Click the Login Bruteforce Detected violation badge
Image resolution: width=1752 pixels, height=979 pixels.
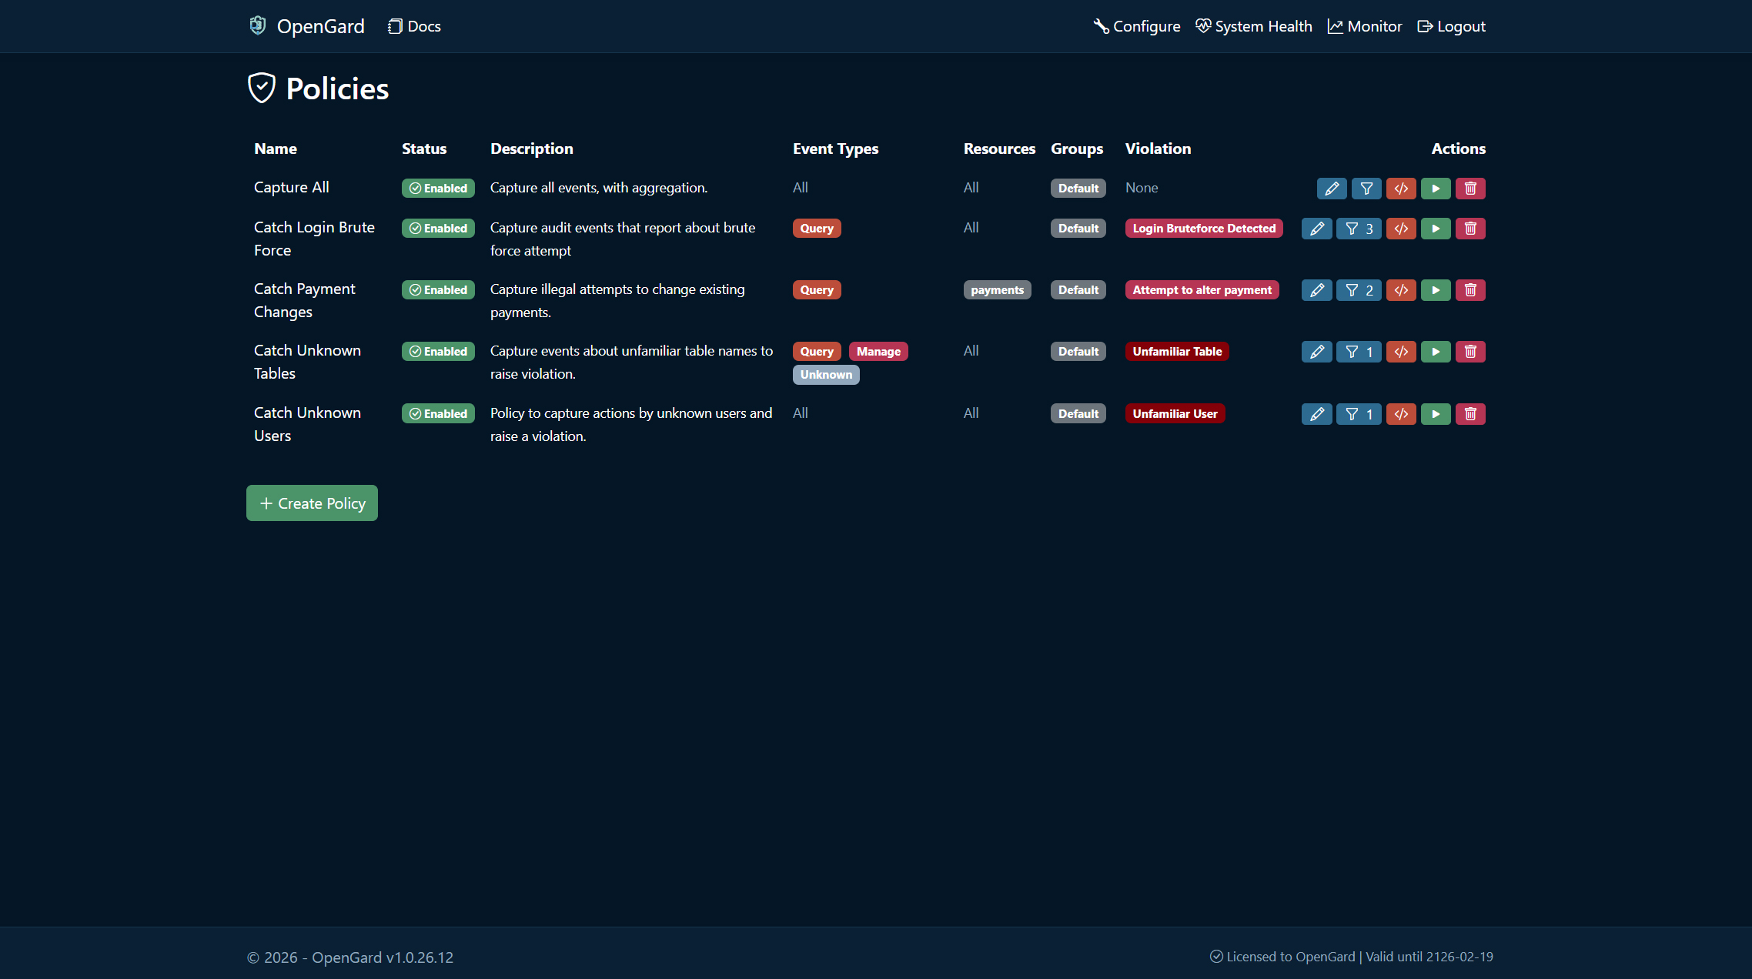(x=1203, y=228)
